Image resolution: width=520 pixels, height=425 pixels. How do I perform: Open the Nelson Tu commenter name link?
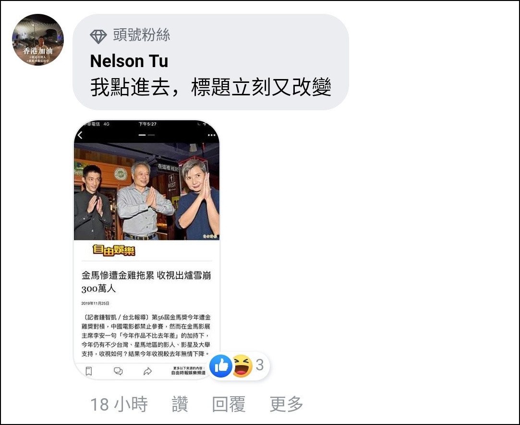pos(129,61)
